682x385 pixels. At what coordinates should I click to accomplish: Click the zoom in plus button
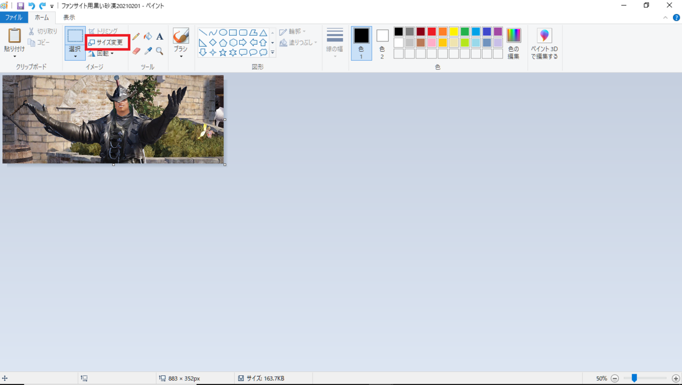click(x=675, y=378)
